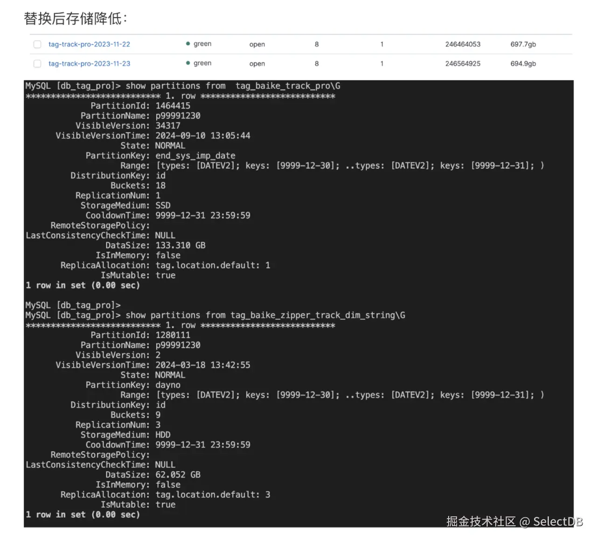Click the DataSize 133.310 GB line in terminal

pyautogui.click(x=154, y=245)
